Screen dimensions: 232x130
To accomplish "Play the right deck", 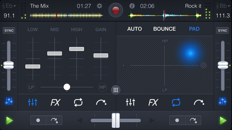I will (223, 120).
